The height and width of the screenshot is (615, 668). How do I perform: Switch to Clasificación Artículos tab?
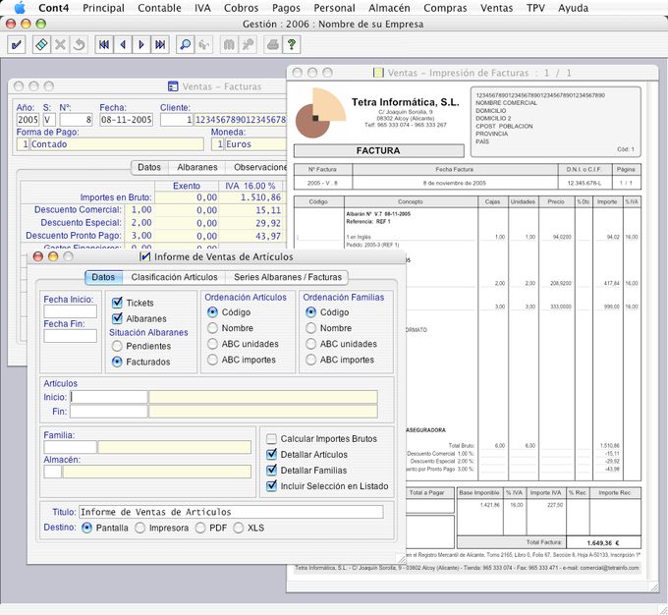(174, 277)
